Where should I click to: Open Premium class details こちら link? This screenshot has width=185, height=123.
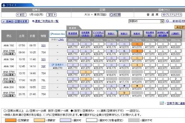61,40
